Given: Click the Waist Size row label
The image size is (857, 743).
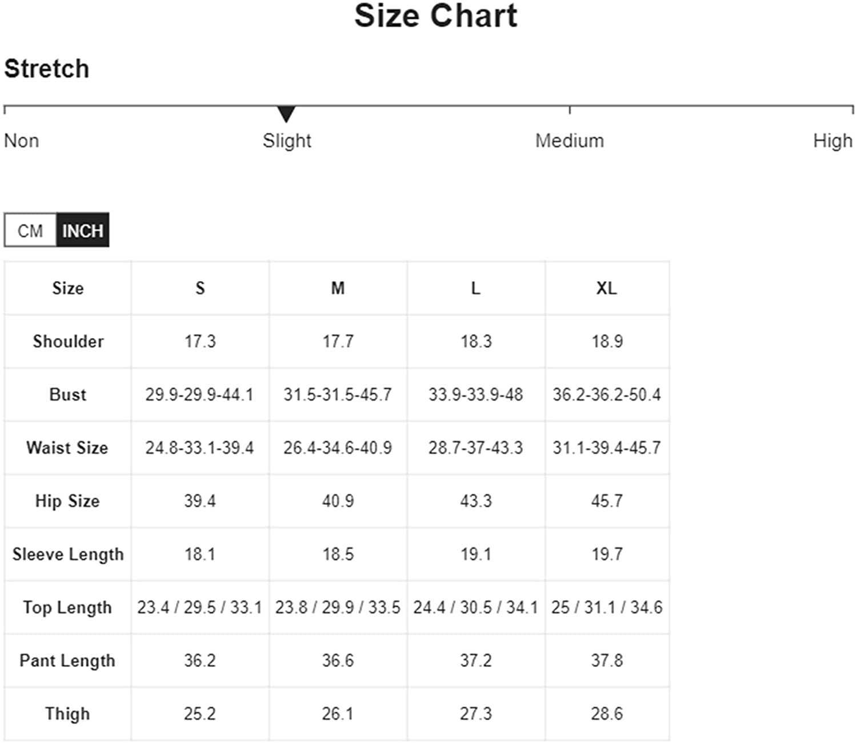Looking at the screenshot, I should pos(67,447).
